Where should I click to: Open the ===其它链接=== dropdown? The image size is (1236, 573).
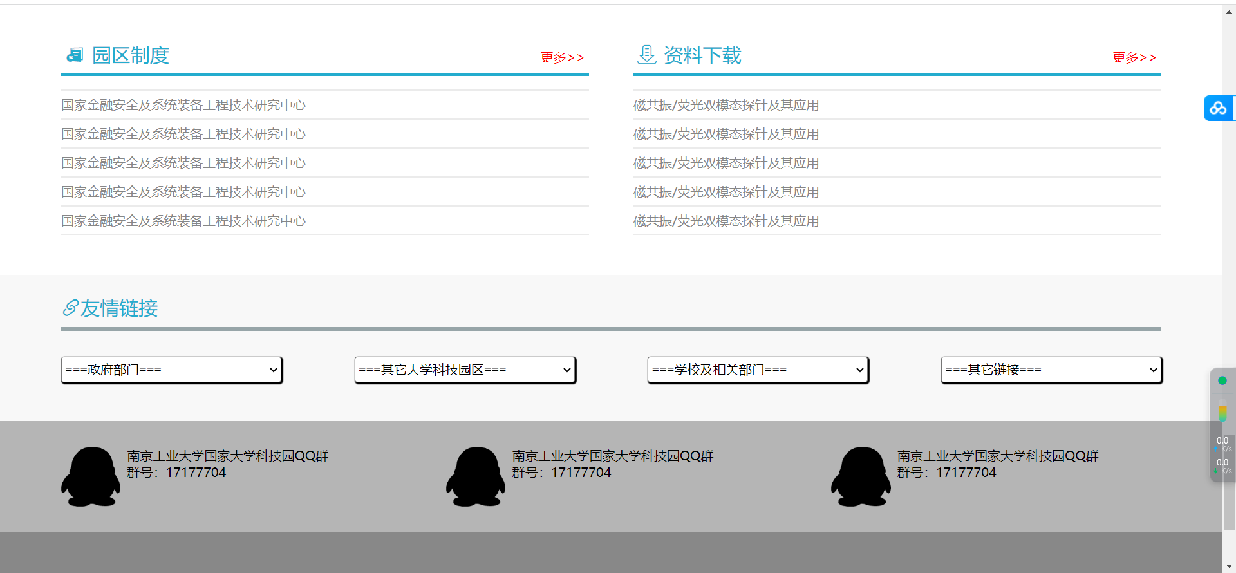coord(1051,370)
